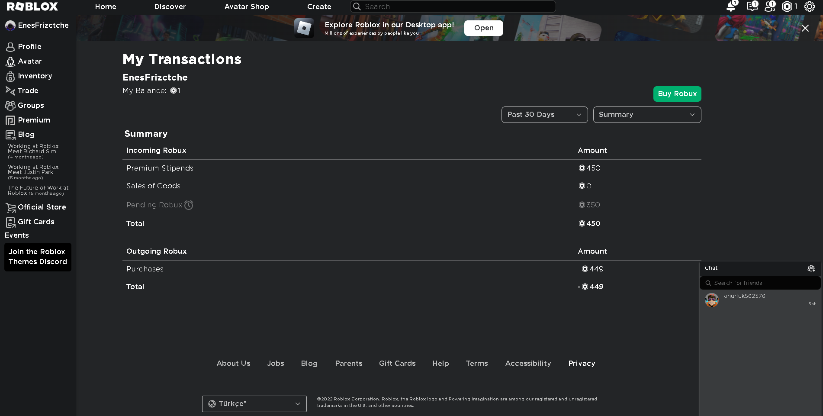Viewport: 823px width, 416px height.
Task: Close the Desktop app banner
Action: [x=805, y=28]
